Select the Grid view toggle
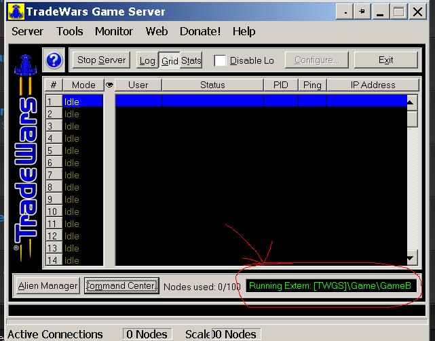The width and height of the screenshot is (435, 341). coord(169,60)
